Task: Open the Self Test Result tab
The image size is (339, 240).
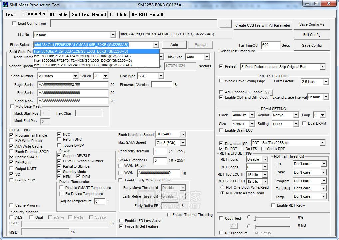Action: pos(89,15)
